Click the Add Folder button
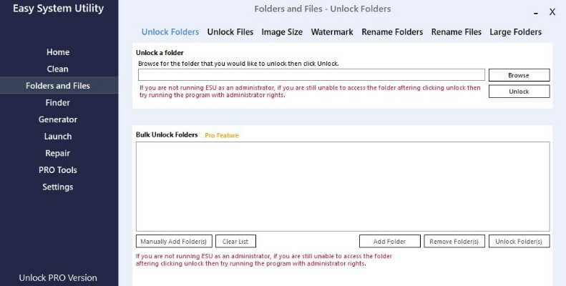The height and width of the screenshot is (286, 566). [390, 241]
